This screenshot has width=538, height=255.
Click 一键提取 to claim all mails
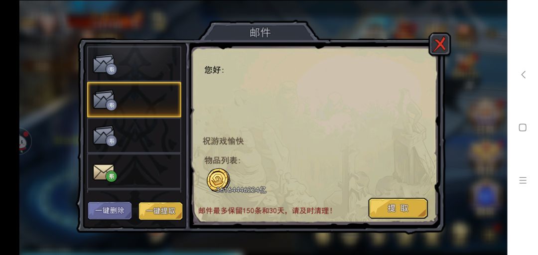160,211
